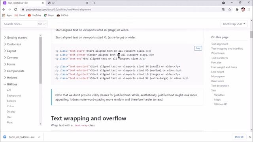The width and height of the screenshot is (253, 142).
Task: Open the Colors utilities link
Action: [11, 106]
